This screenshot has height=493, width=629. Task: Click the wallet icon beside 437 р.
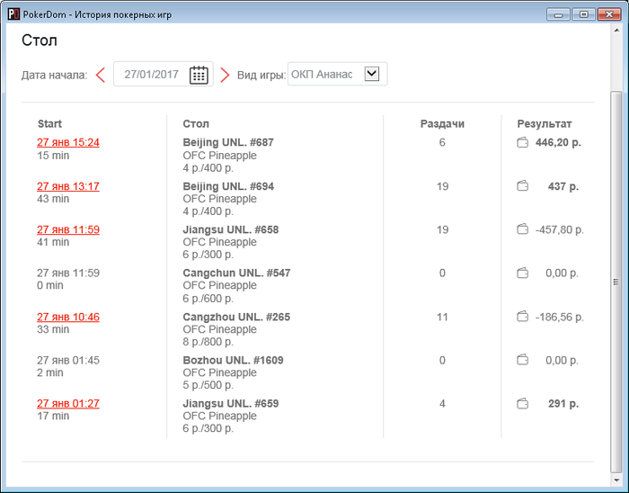[522, 186]
